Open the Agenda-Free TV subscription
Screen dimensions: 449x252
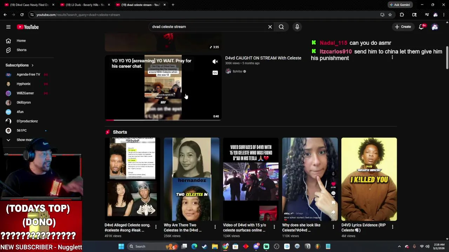coord(28,74)
